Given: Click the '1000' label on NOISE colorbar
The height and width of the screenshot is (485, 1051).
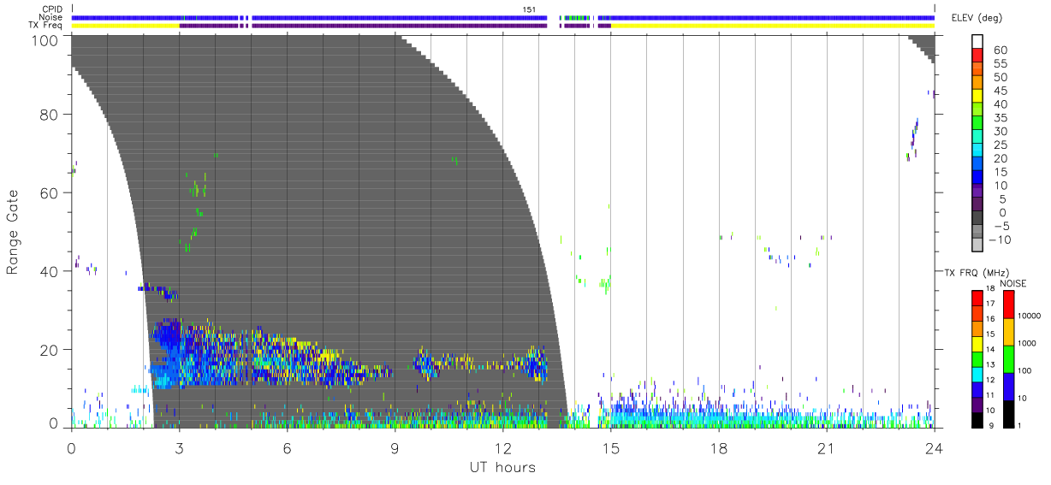Looking at the screenshot, I should pos(1029,343).
